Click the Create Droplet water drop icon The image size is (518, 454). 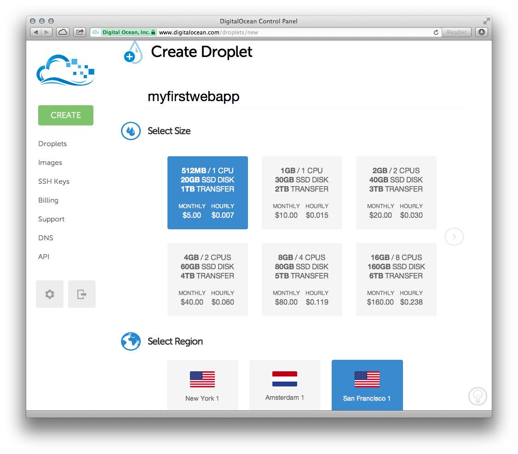click(x=133, y=52)
